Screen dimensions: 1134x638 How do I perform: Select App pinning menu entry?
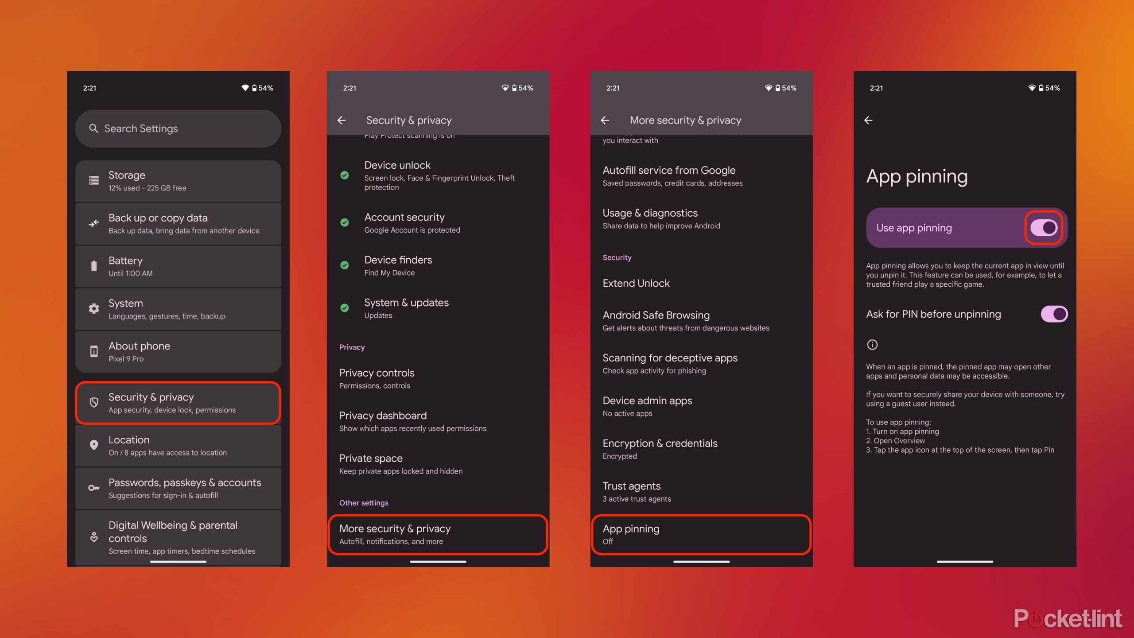pos(699,533)
